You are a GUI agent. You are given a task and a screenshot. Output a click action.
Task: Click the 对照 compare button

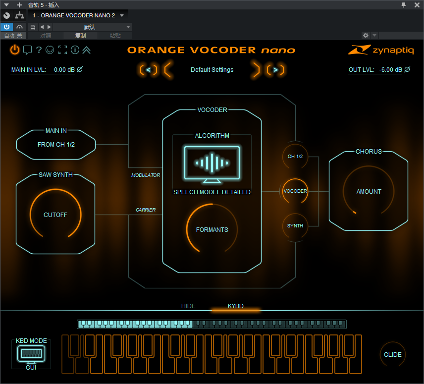point(46,35)
